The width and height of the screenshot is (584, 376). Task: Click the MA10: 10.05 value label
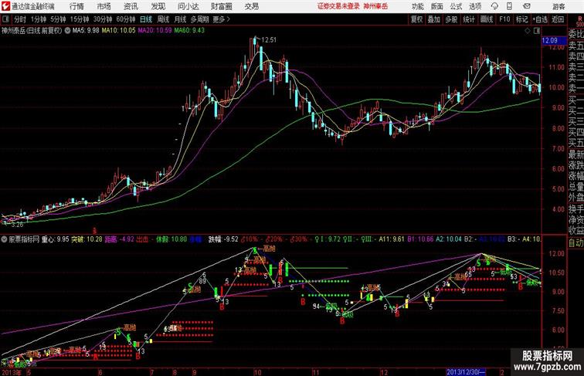click(118, 31)
